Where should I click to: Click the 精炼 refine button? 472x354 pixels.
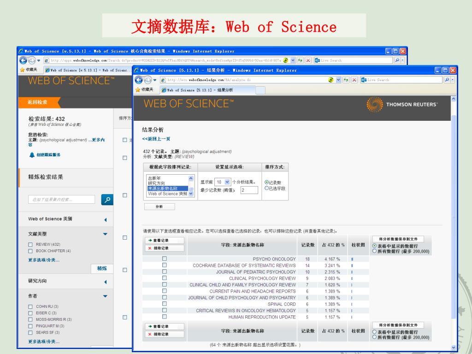[x=102, y=269]
